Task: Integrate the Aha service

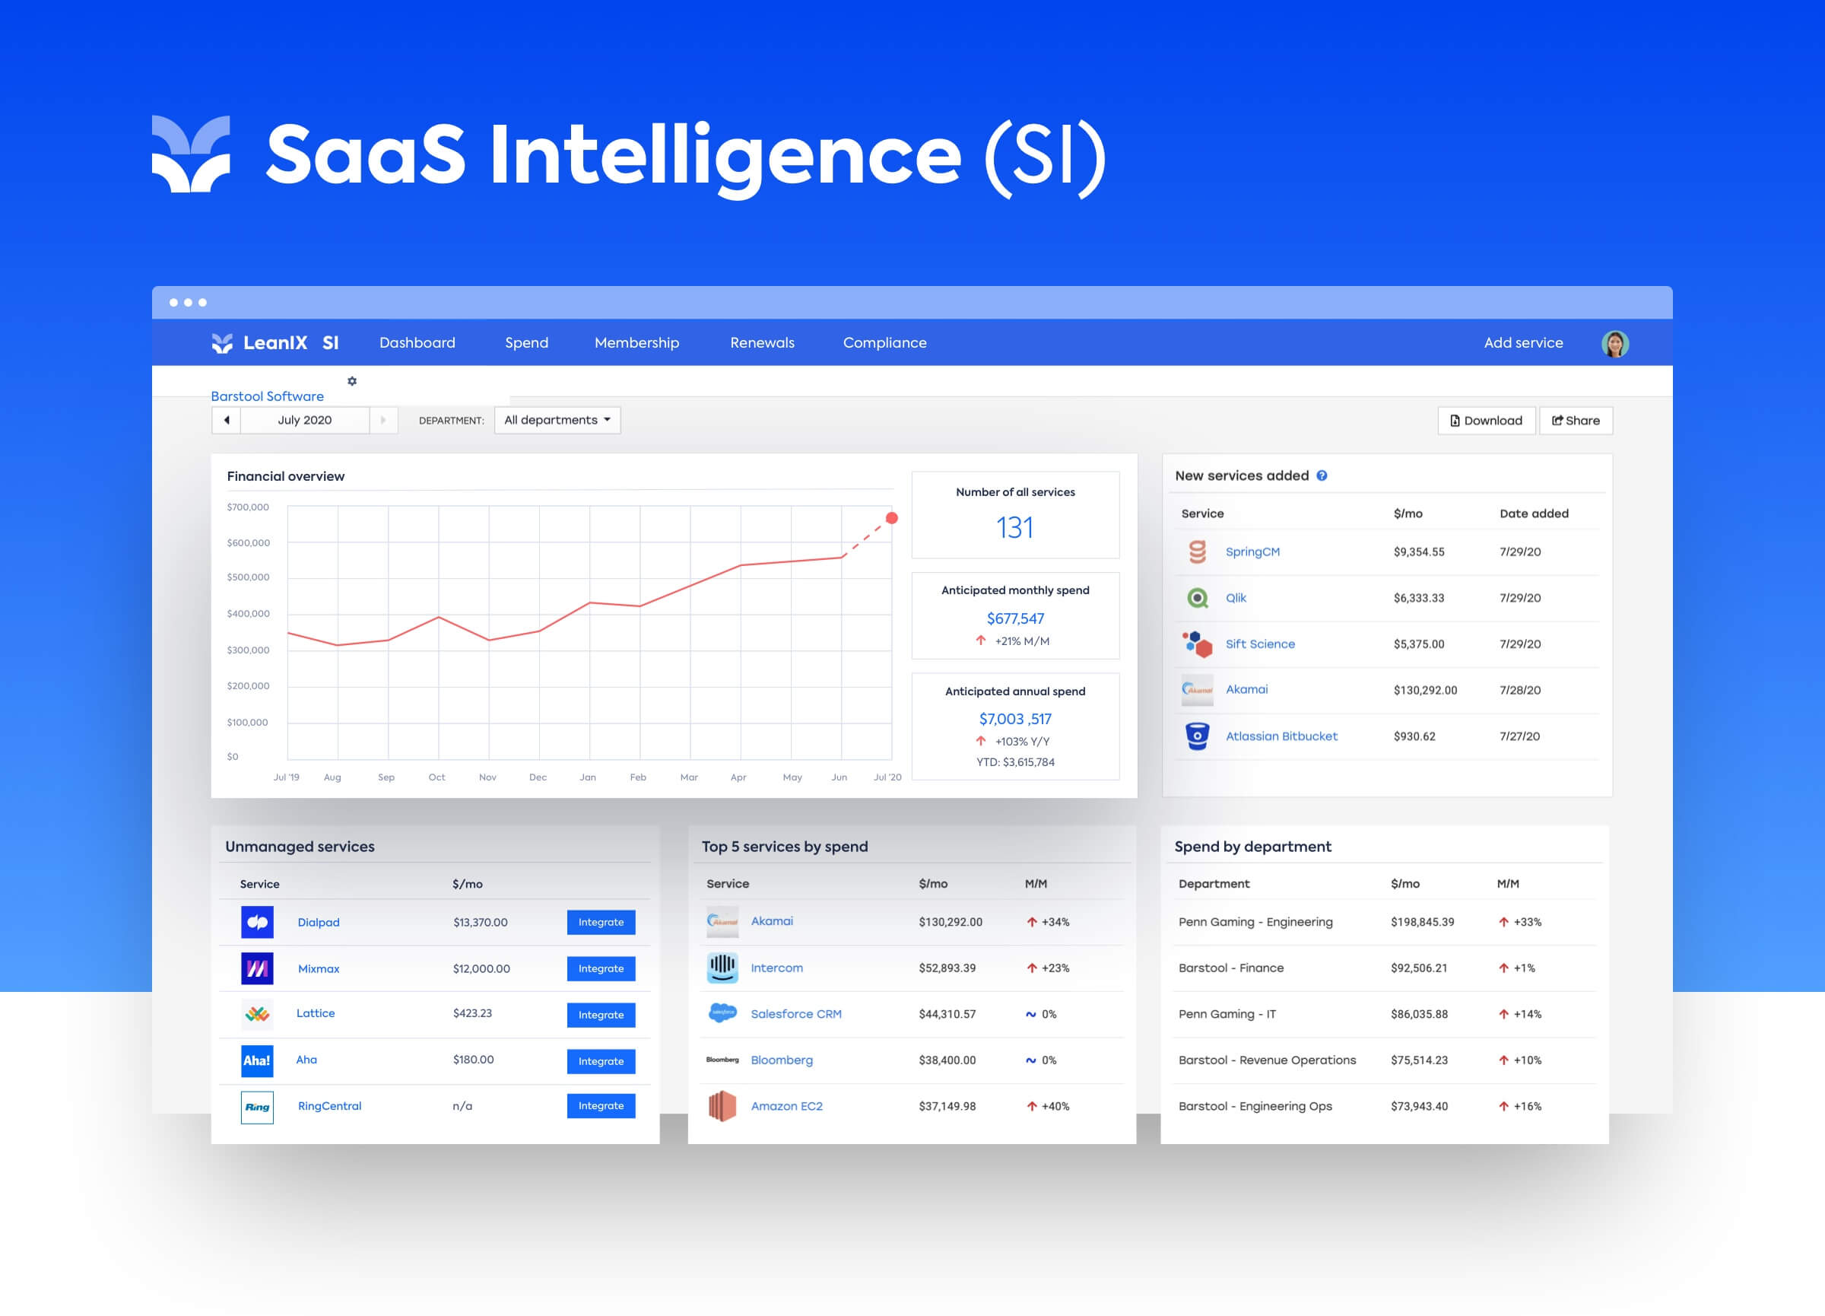Action: [x=600, y=1061]
